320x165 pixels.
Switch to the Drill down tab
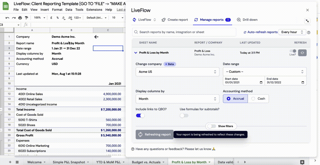coord(247,20)
